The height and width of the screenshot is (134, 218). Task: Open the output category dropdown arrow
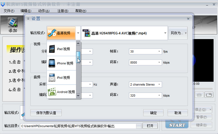click(x=78, y=33)
